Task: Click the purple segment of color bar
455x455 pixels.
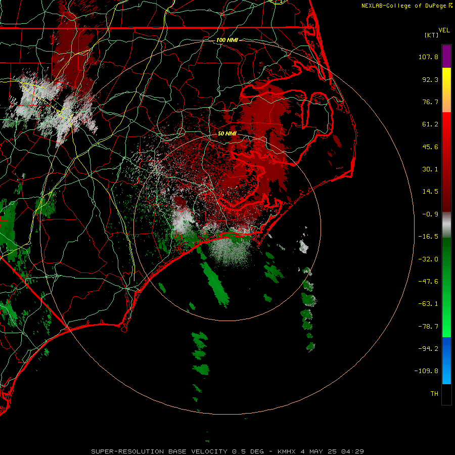Action: click(446, 56)
